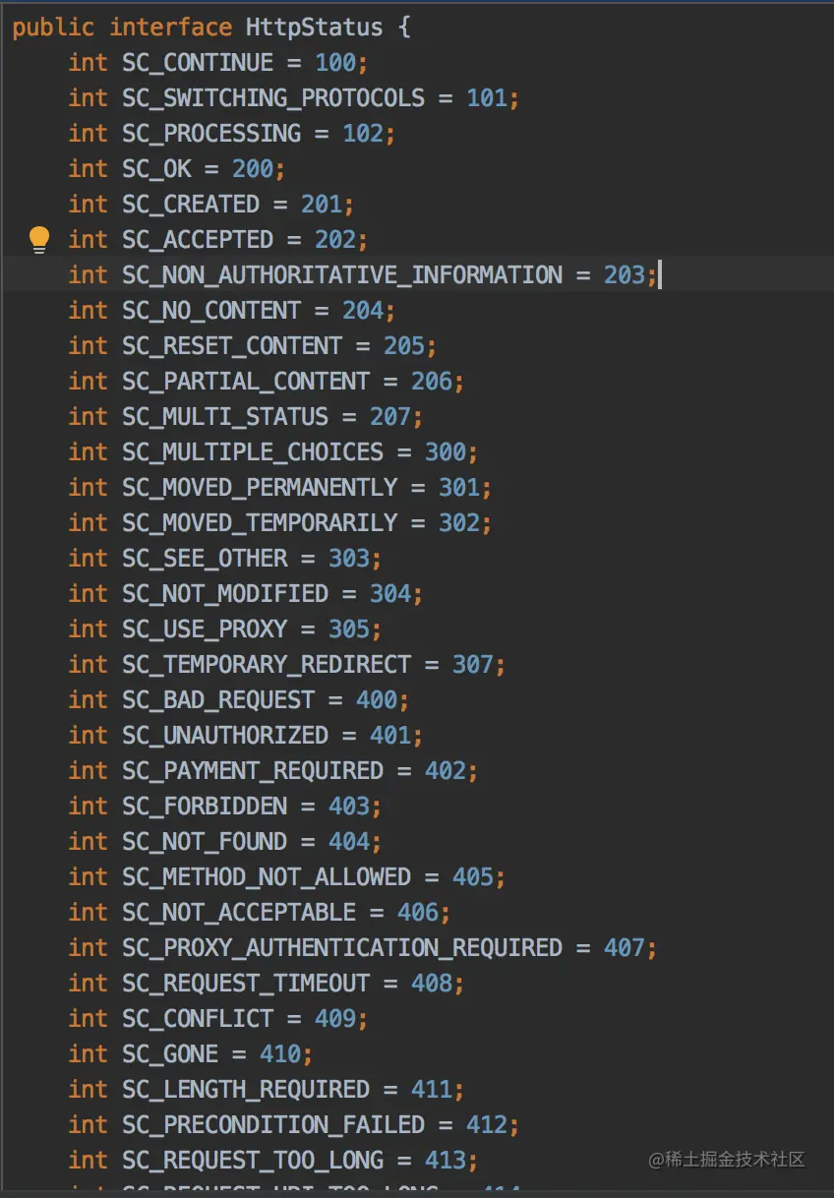
Task: Select SC_SWITCHING_PROTOCOLS constant name
Action: point(273,98)
